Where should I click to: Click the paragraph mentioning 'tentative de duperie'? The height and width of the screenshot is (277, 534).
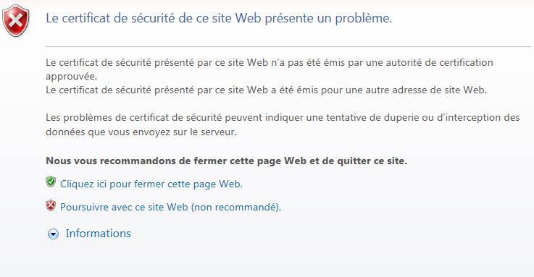[283, 124]
